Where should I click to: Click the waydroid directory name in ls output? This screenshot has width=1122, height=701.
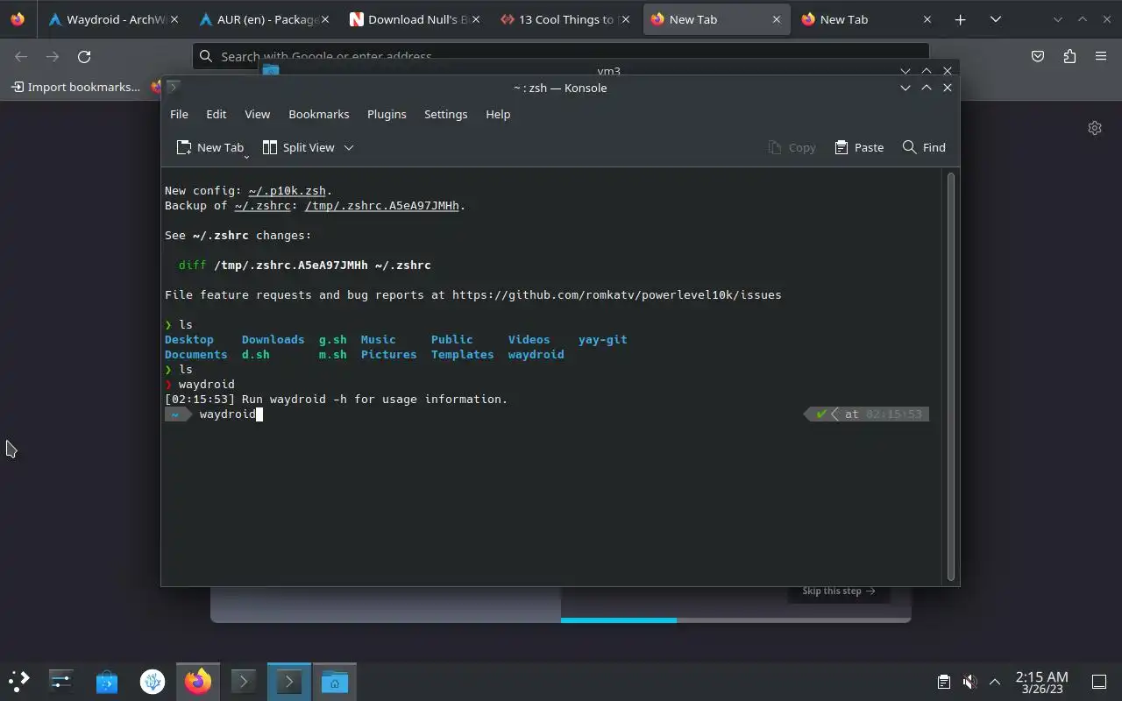click(536, 354)
